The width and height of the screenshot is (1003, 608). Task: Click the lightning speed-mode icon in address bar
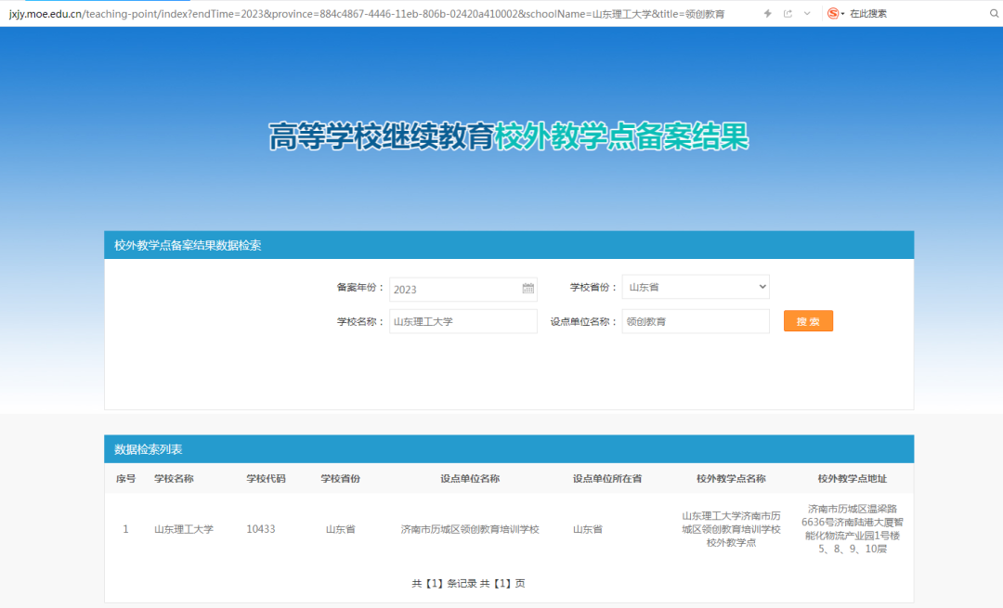[x=768, y=13]
